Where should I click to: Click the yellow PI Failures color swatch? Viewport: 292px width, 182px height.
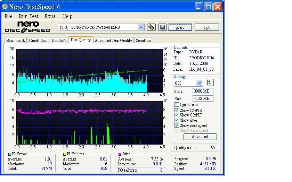point(65,154)
